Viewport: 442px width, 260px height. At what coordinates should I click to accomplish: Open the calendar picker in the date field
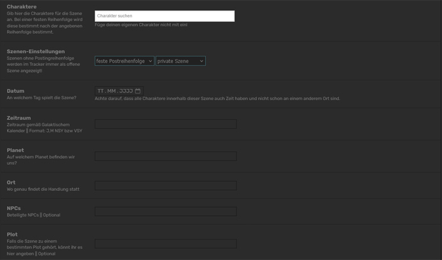click(x=138, y=91)
